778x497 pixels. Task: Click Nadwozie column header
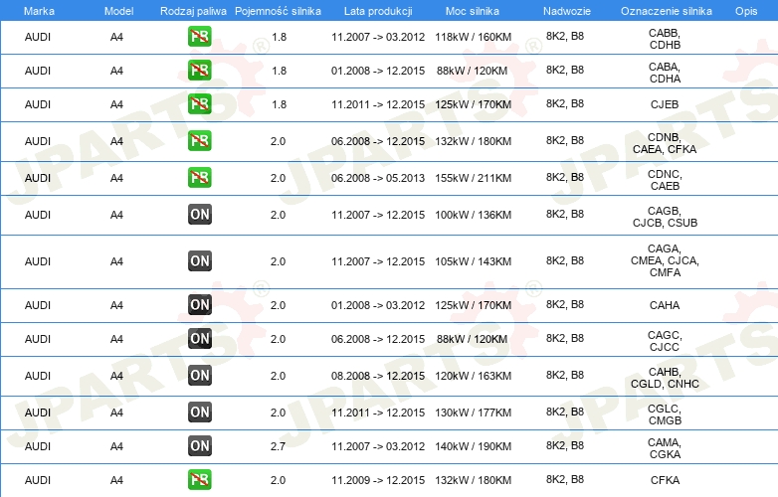(x=567, y=11)
